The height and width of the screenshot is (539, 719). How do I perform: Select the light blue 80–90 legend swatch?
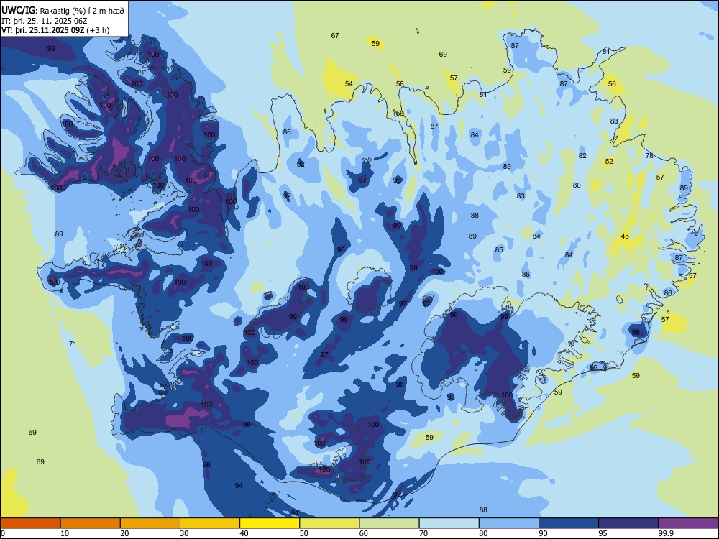[x=509, y=523]
